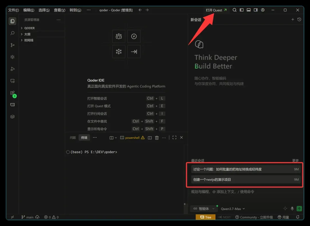Open the Remote Explorer view
Image resolution: width=310 pixels, height=226 pixels.
(x=12, y=81)
